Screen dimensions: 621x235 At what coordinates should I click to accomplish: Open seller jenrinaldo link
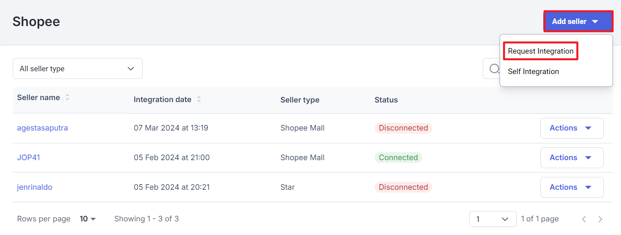(34, 187)
